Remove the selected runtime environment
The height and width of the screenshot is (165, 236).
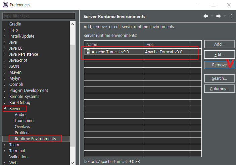219,65
